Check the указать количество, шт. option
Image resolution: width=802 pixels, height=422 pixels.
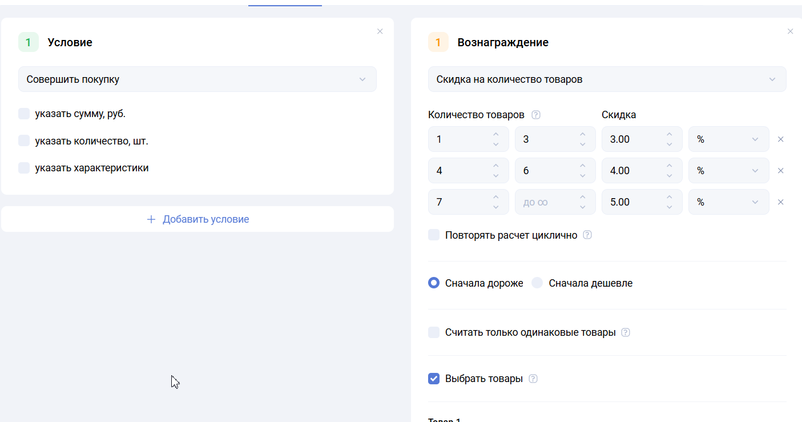click(24, 140)
